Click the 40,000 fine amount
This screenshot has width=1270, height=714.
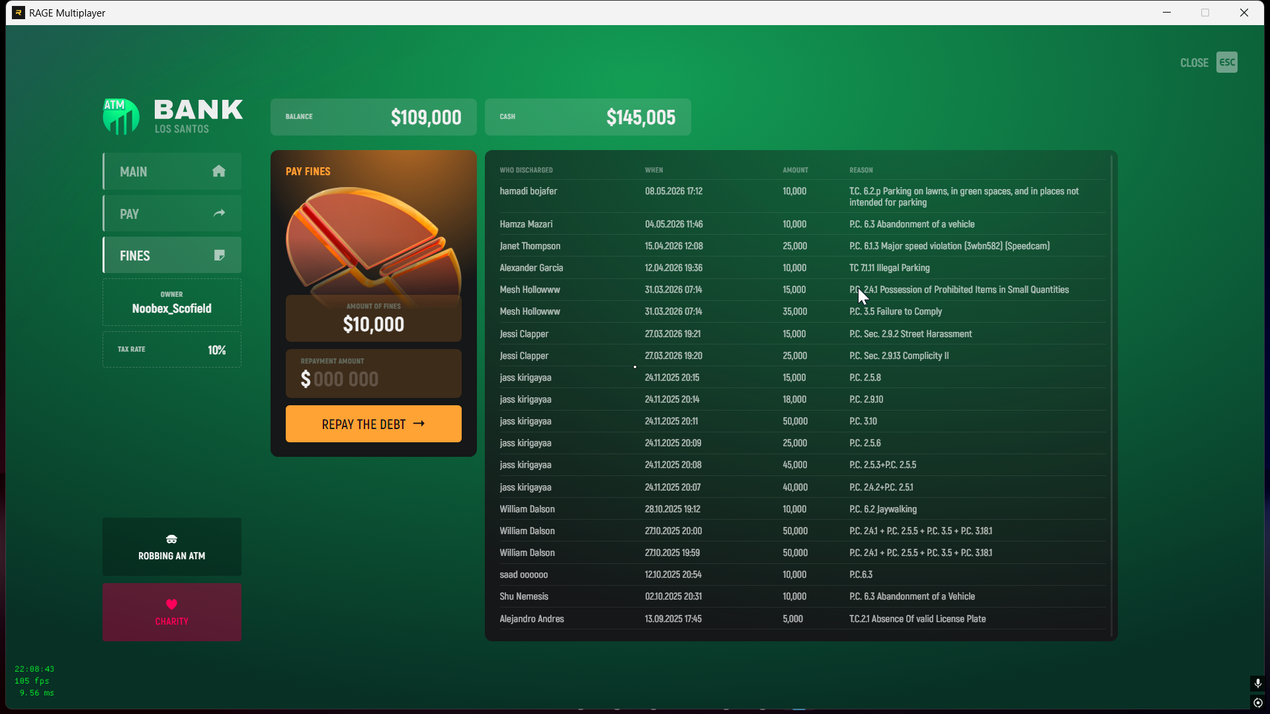pos(795,487)
